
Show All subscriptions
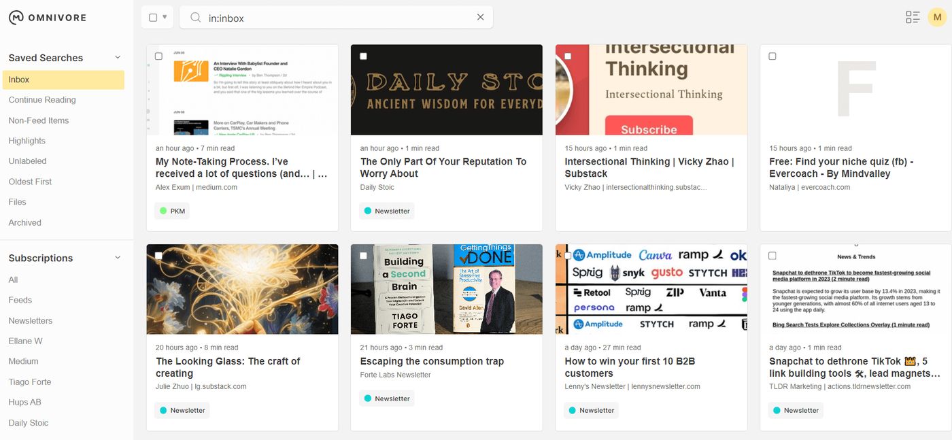13,280
